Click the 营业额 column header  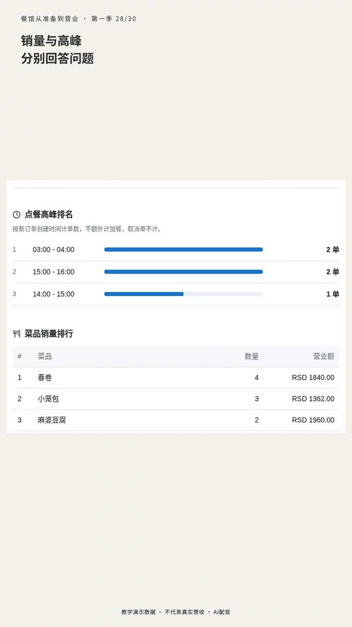(324, 357)
